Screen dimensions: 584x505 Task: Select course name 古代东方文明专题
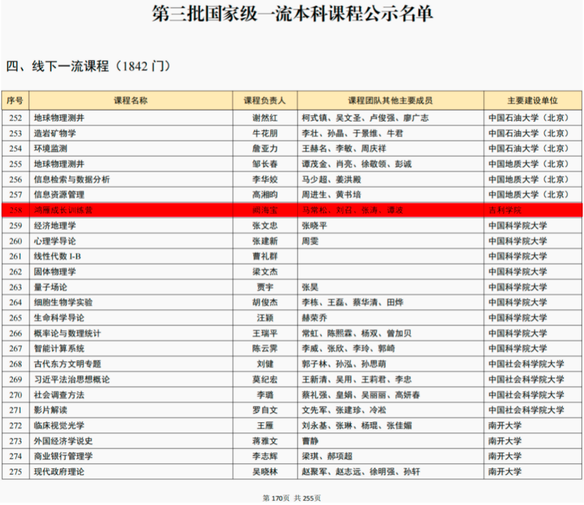point(67,364)
